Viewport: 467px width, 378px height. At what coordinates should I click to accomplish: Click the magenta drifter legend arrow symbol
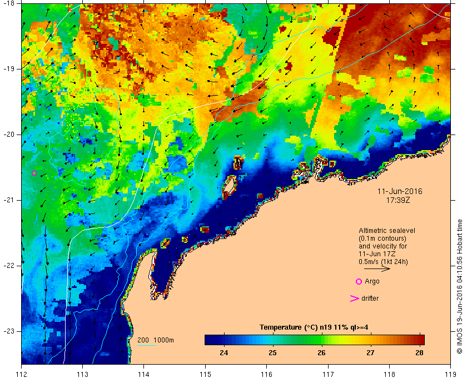[354, 299]
